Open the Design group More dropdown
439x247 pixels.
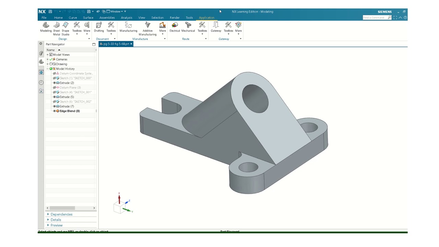[x=87, y=29]
